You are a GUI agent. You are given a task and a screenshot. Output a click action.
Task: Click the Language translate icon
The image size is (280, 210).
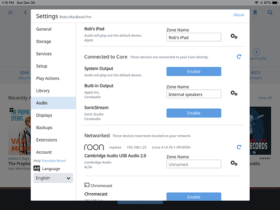tap(37, 168)
